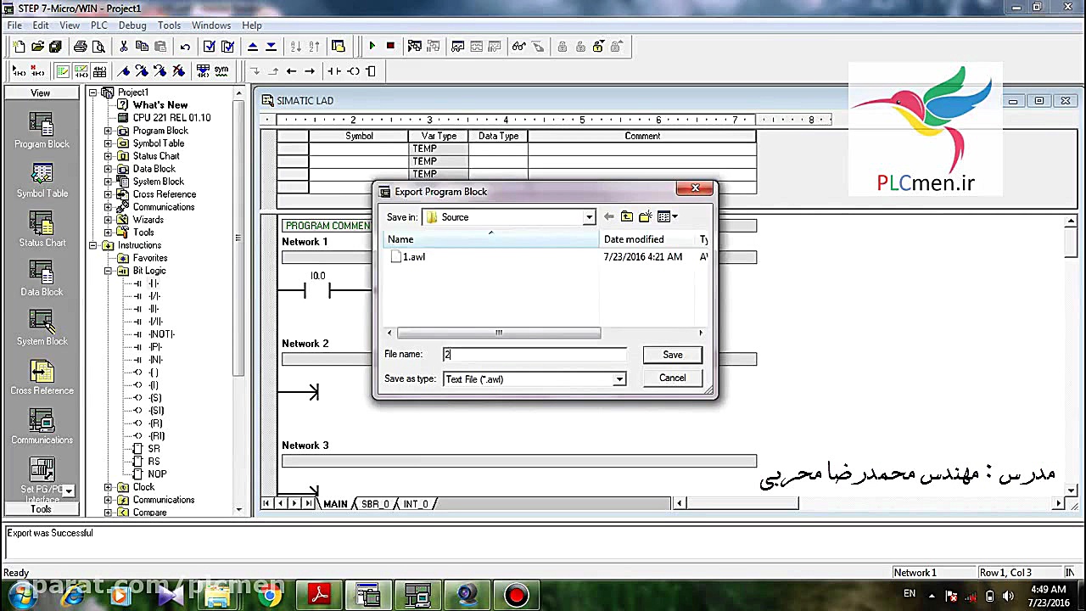The width and height of the screenshot is (1086, 611).
Task: Expand the Data Block tree node
Action: (108, 169)
